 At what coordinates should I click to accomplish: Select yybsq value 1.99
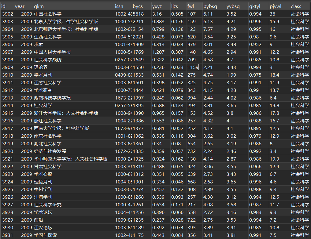(x=237, y=75)
